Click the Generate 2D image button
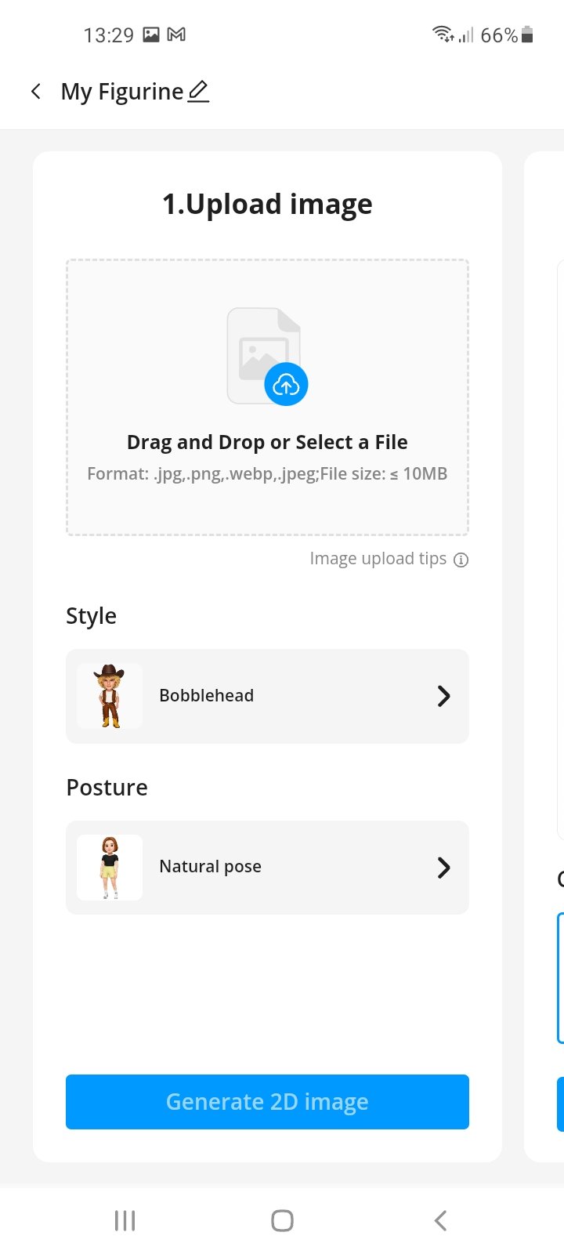The image size is (564, 1254). click(267, 1102)
